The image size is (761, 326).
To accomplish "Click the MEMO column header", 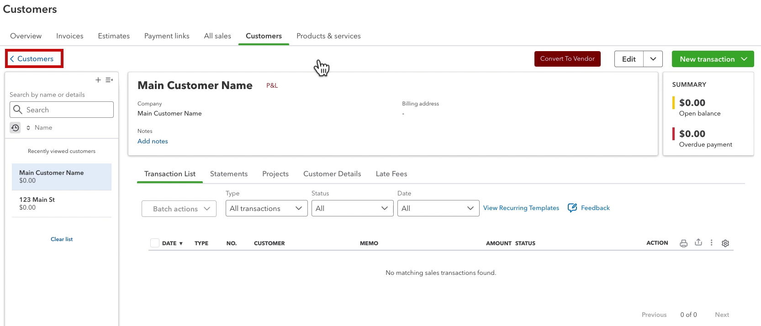I will 369,243.
